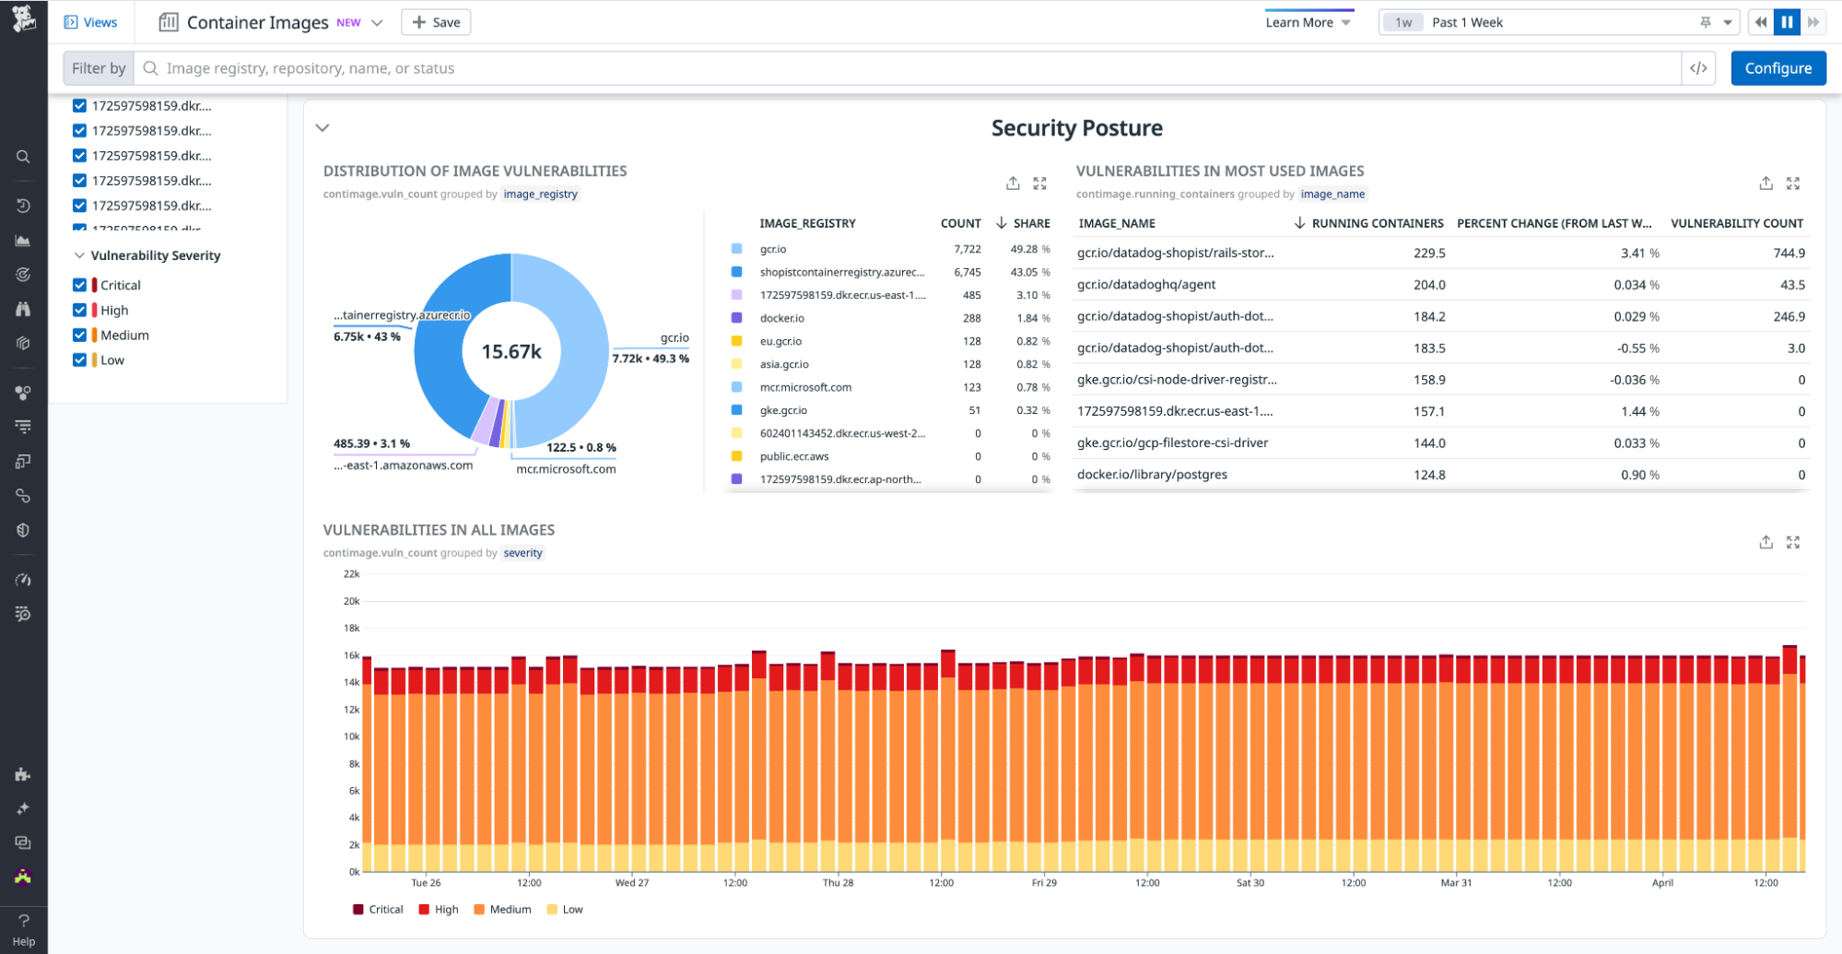Step time range backward with rewind icon
This screenshot has height=954, width=1842.
[x=1761, y=22]
